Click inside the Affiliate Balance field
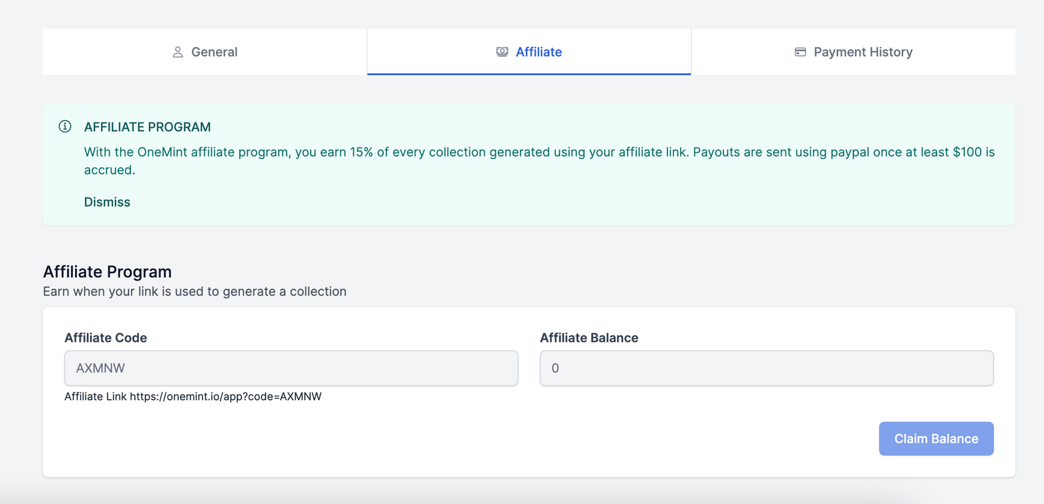Screen dimensions: 1044x504 (766, 368)
